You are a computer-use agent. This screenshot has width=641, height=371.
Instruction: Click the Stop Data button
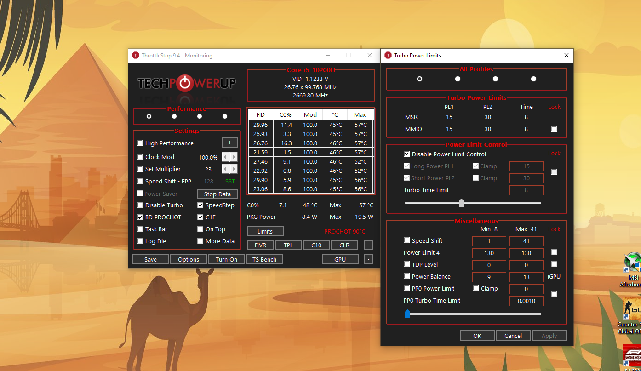[x=217, y=194]
